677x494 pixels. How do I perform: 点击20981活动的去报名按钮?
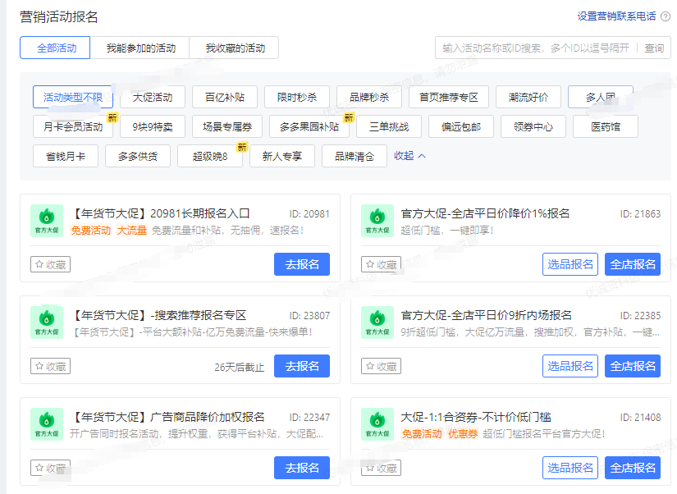point(303,264)
